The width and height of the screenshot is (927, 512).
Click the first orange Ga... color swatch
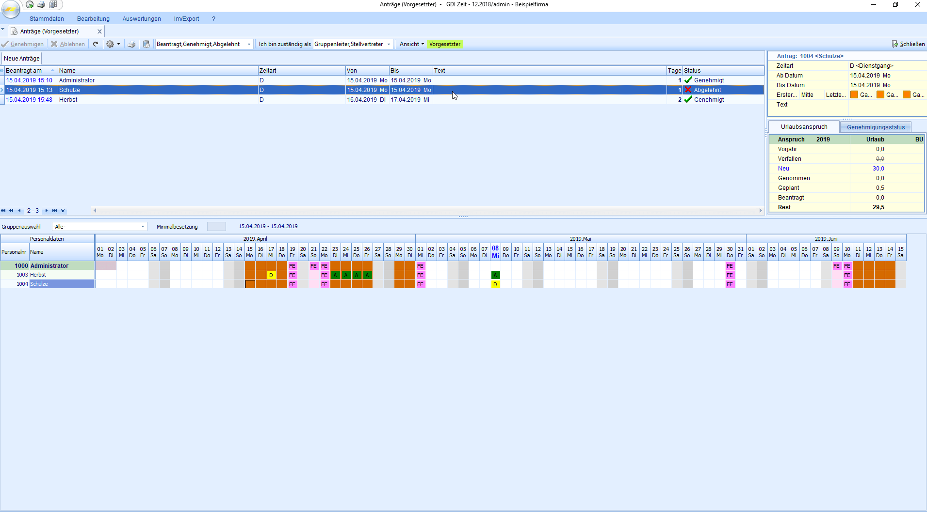(x=854, y=95)
